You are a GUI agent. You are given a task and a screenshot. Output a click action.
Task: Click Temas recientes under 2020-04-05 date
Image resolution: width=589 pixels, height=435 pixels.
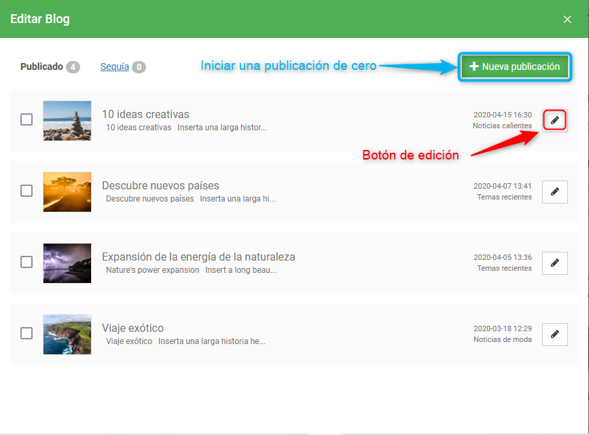coord(505,268)
